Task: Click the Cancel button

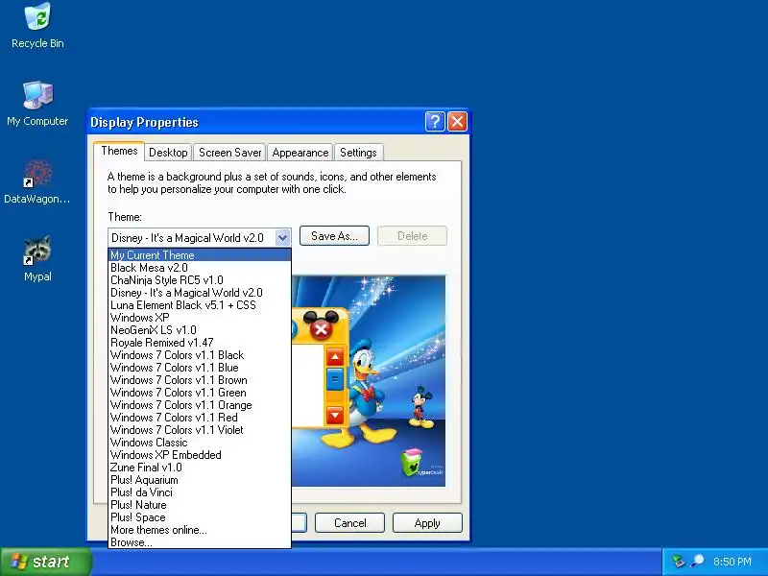Action: click(x=349, y=522)
